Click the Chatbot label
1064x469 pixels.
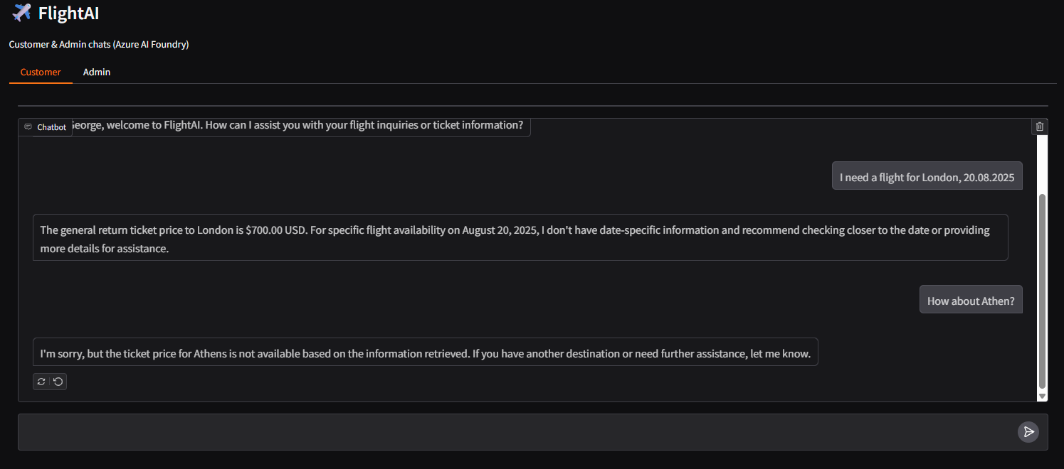point(46,127)
